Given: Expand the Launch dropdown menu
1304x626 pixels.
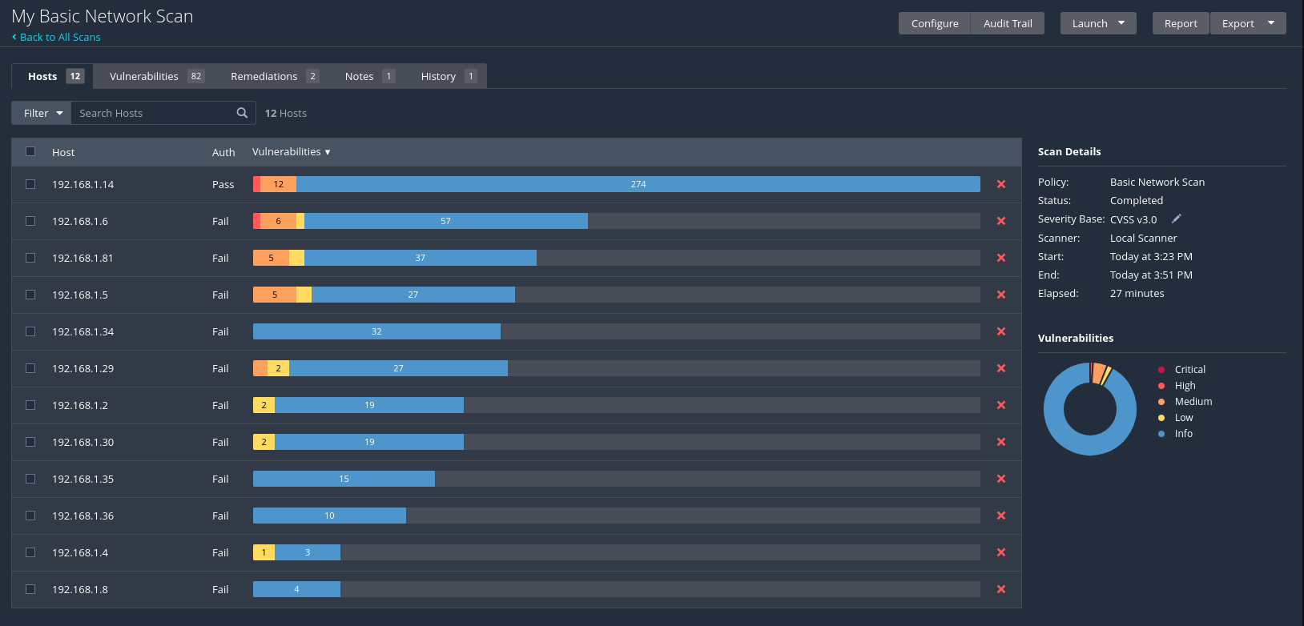Looking at the screenshot, I should 1097,23.
